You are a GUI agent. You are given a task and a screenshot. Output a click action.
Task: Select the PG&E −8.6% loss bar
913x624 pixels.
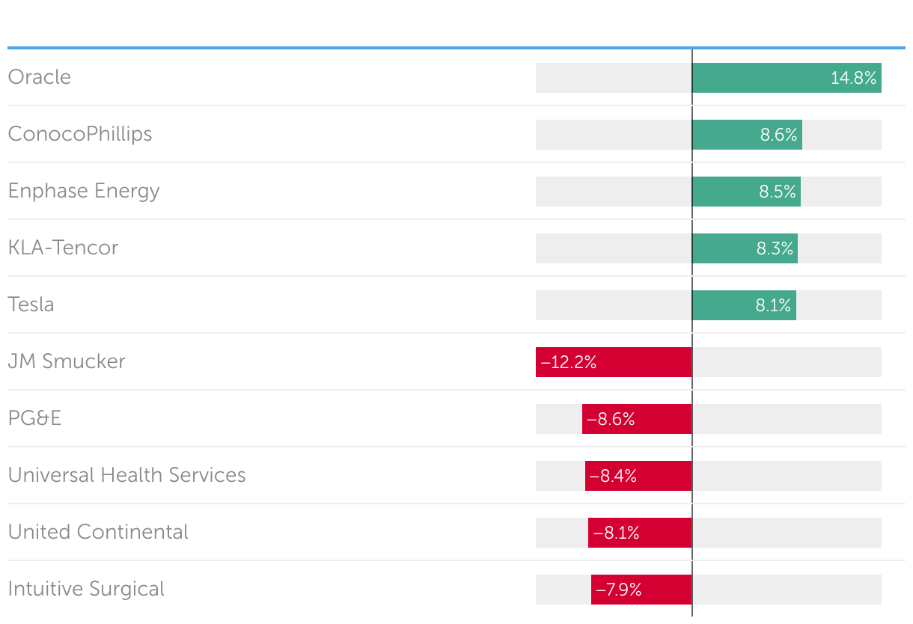(x=637, y=419)
